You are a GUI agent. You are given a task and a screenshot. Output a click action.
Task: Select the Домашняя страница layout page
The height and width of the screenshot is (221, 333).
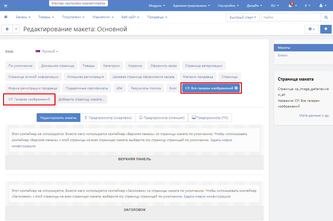57,65
